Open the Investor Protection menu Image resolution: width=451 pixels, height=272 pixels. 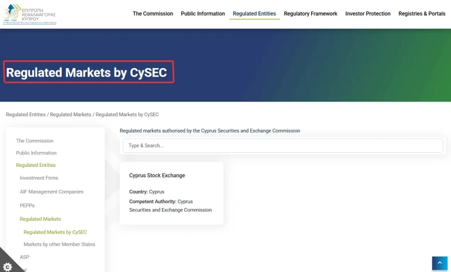click(x=368, y=14)
